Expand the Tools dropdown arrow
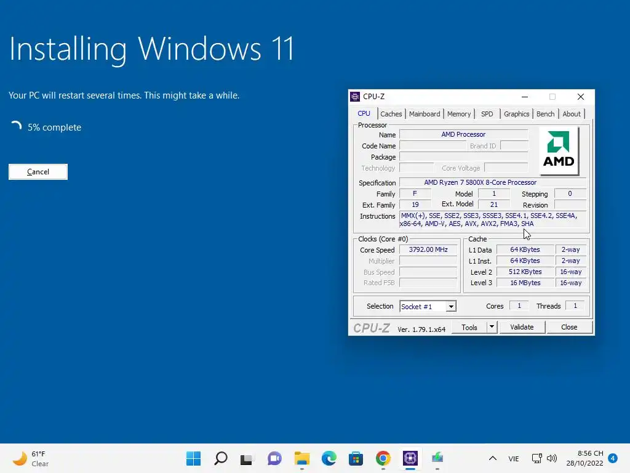Viewport: 630px width, 473px height. [492, 327]
